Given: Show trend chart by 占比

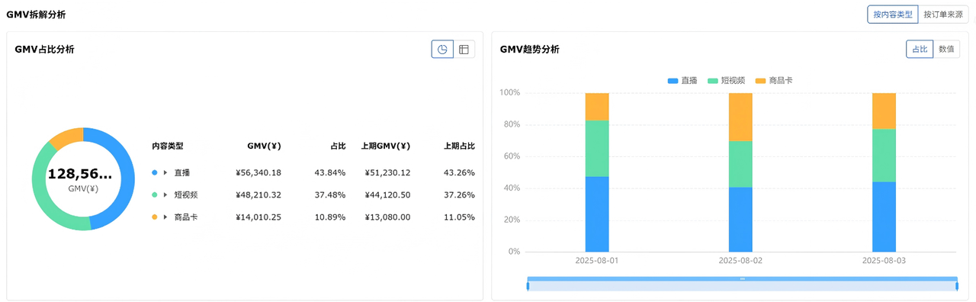Looking at the screenshot, I should [920, 49].
